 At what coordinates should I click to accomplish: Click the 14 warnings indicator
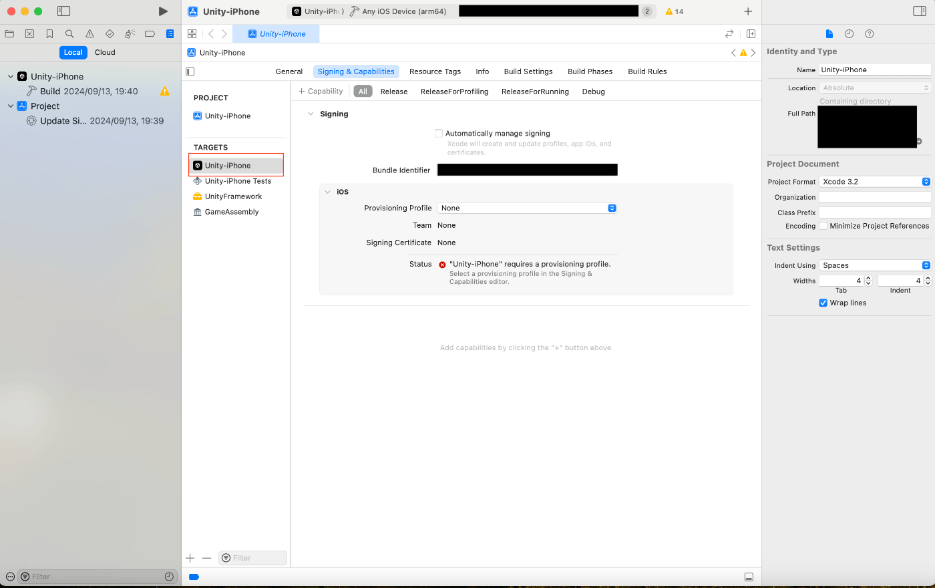tap(675, 11)
